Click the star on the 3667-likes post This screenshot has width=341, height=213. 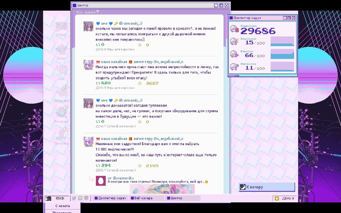(140, 83)
